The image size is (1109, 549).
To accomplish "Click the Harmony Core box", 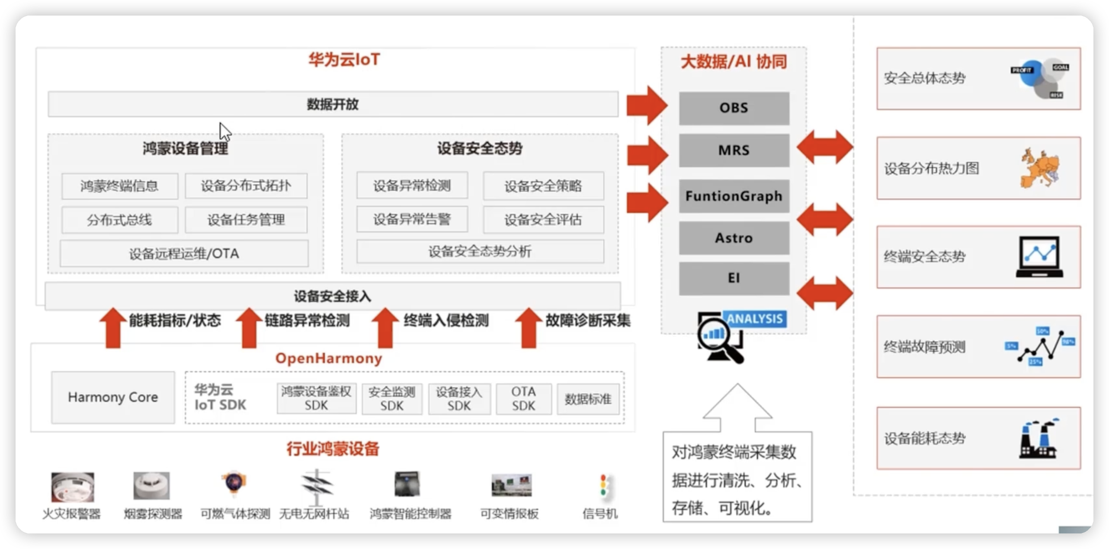I will [x=113, y=397].
